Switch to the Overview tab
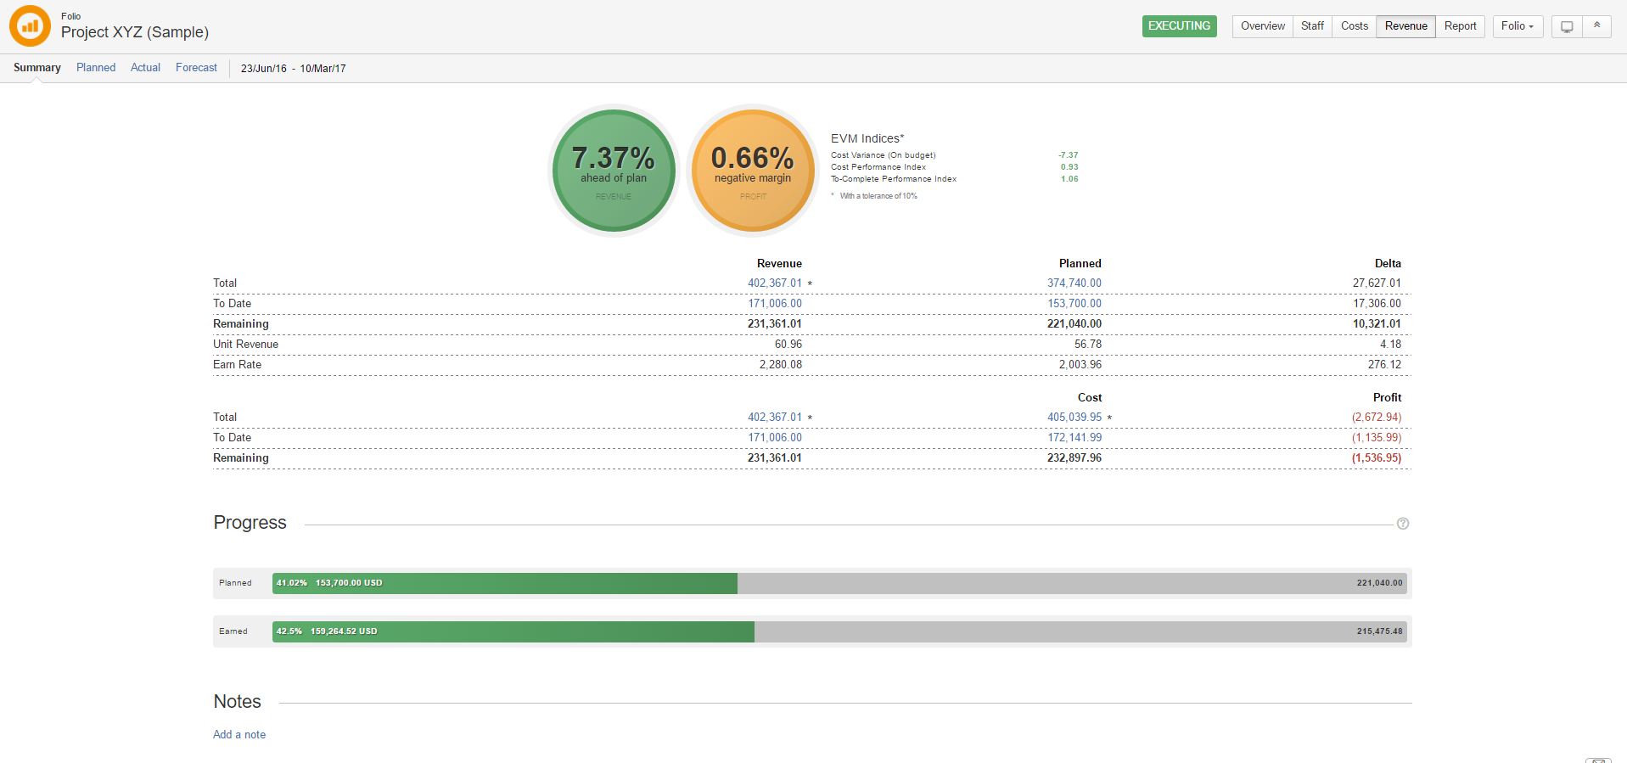This screenshot has height=763, width=1627. click(1262, 26)
